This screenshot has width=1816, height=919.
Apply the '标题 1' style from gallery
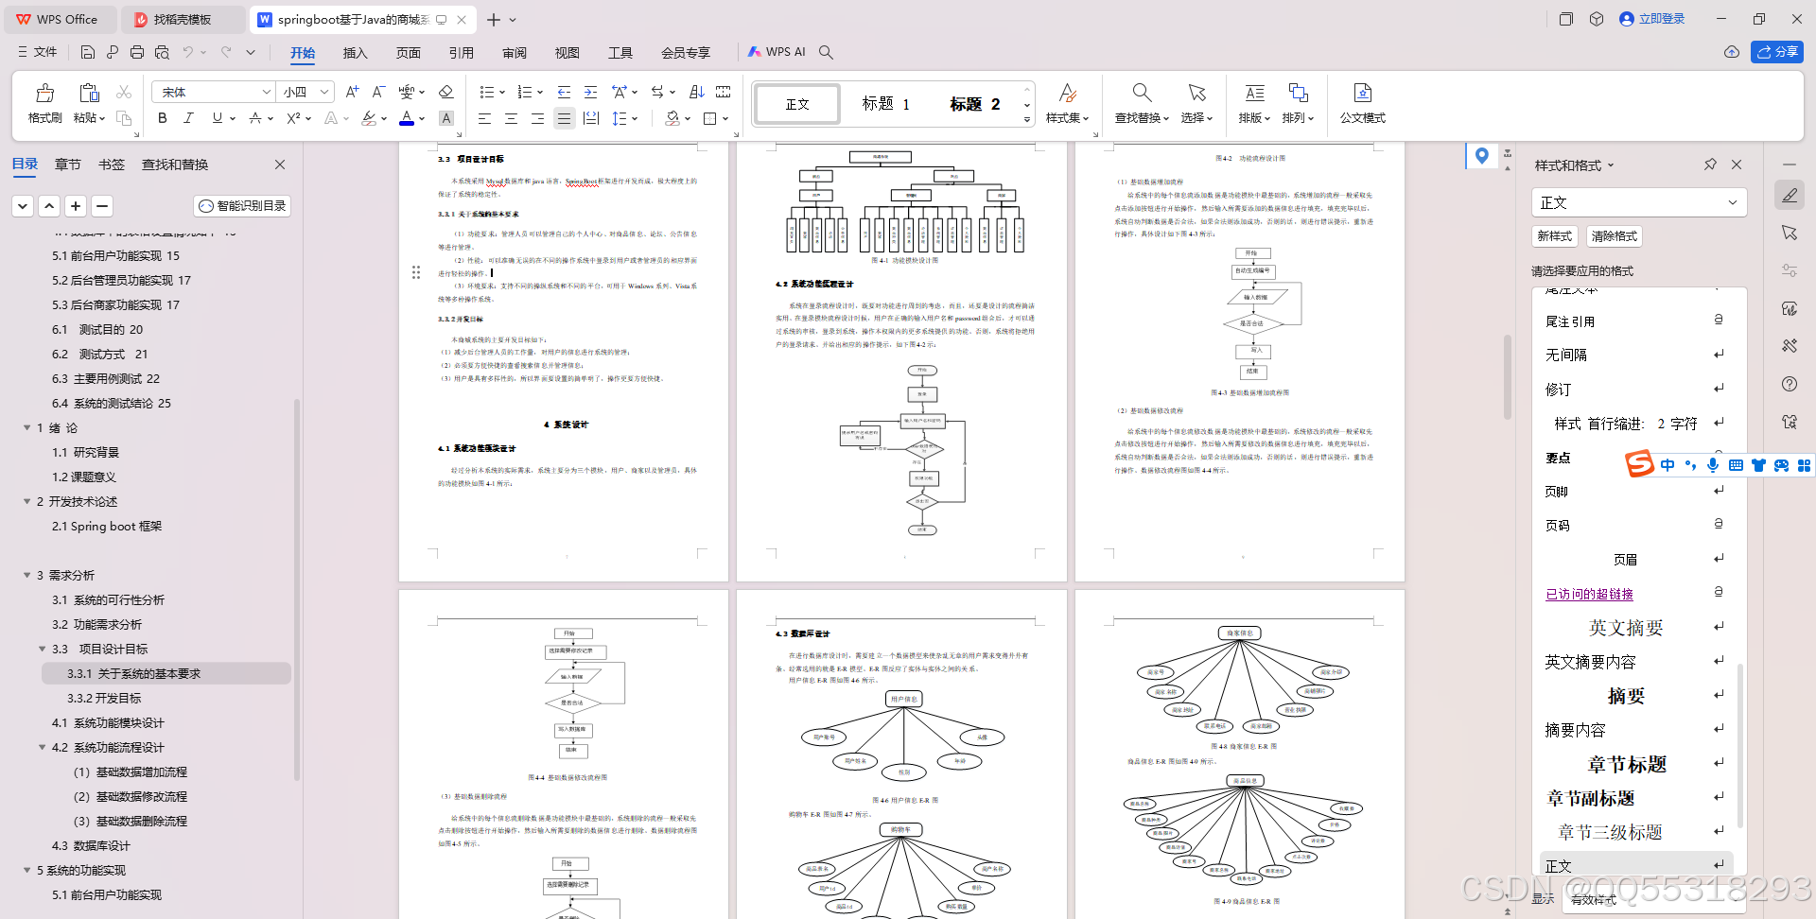885,104
